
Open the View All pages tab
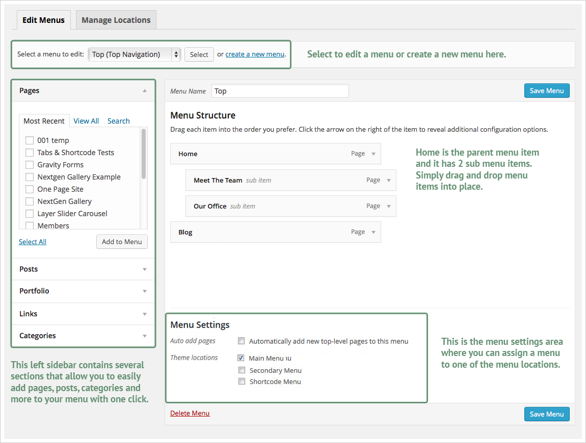coord(86,121)
